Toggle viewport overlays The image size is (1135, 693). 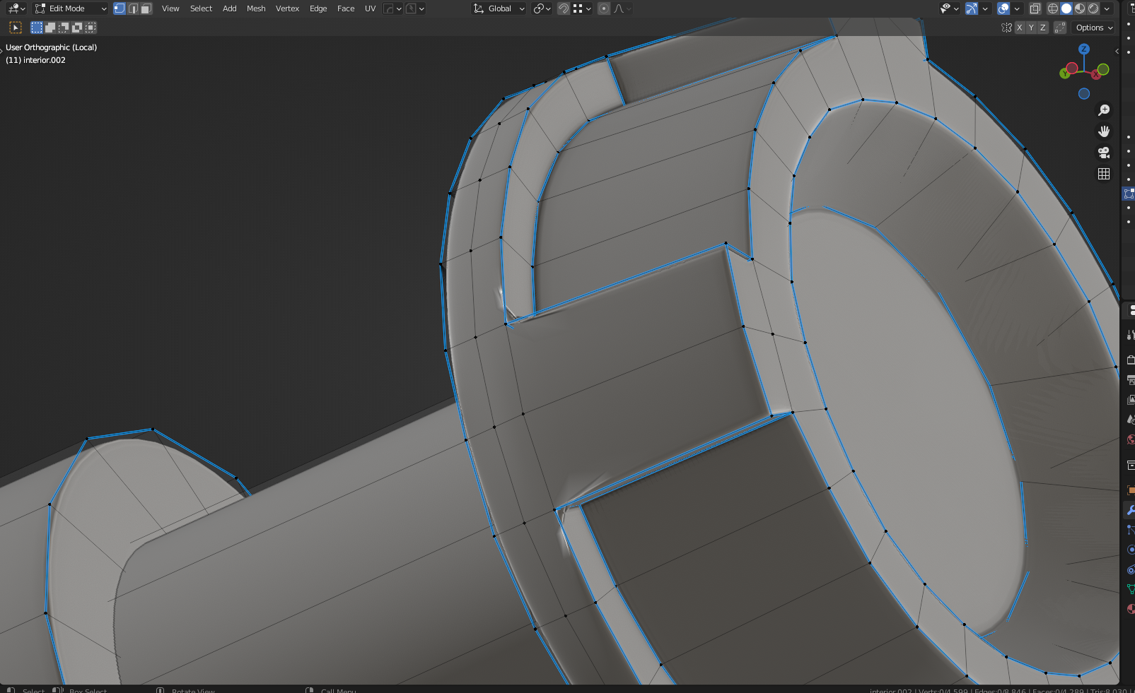[x=1003, y=8]
